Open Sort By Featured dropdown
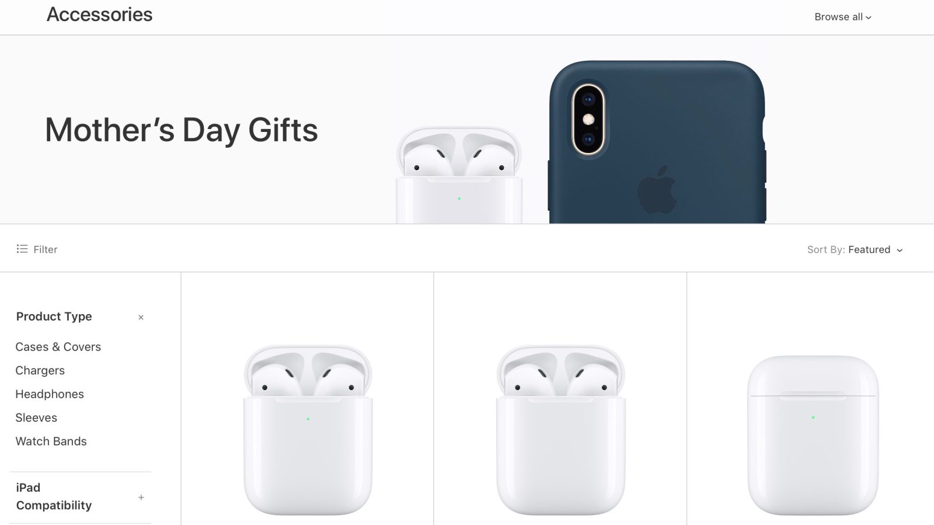The height and width of the screenshot is (525, 934). (x=855, y=249)
